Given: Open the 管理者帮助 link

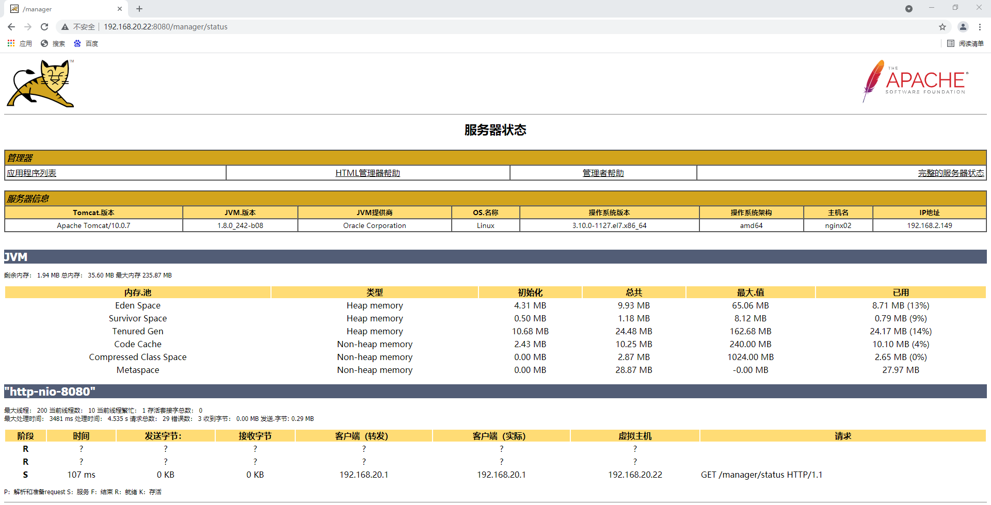Looking at the screenshot, I should click(603, 173).
